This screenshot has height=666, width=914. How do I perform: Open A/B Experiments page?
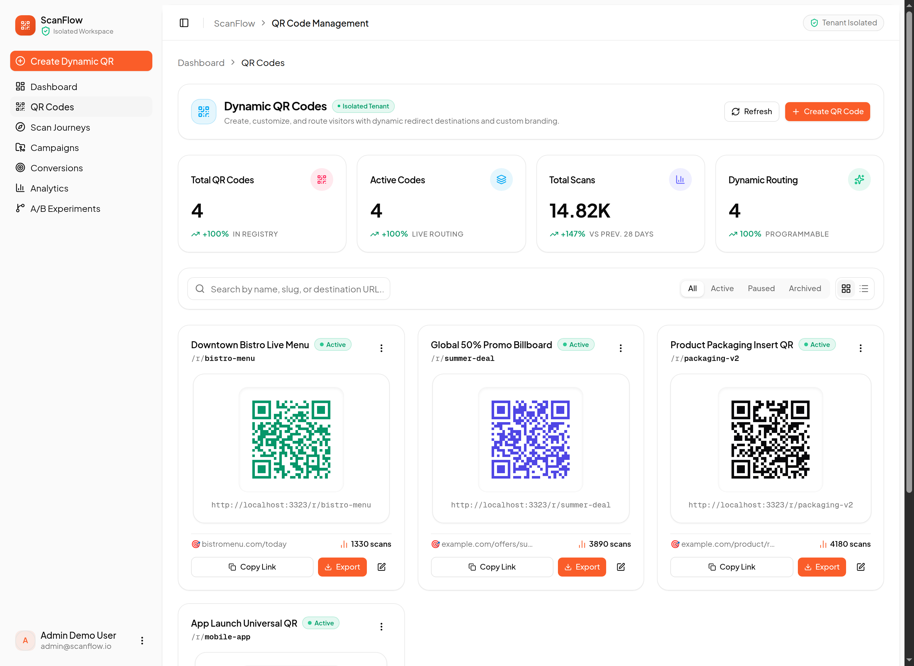pos(81,208)
